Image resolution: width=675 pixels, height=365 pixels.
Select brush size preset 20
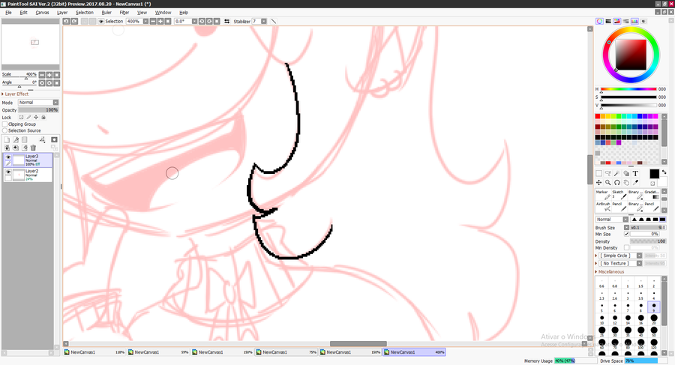point(654,319)
